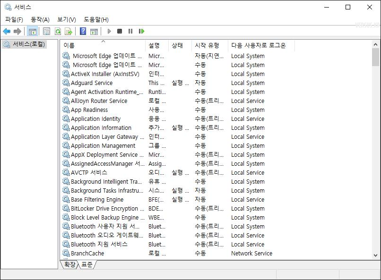Click the gear icon for AllJoyn Router Service
This screenshot has height=280, width=381.
click(x=66, y=101)
